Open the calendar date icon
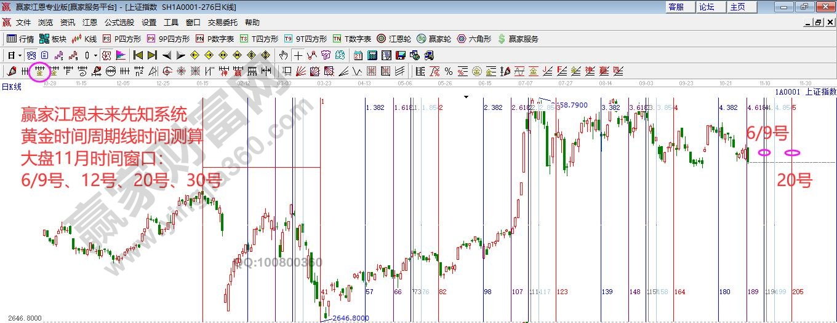The height and width of the screenshot is (323, 837). point(358,55)
